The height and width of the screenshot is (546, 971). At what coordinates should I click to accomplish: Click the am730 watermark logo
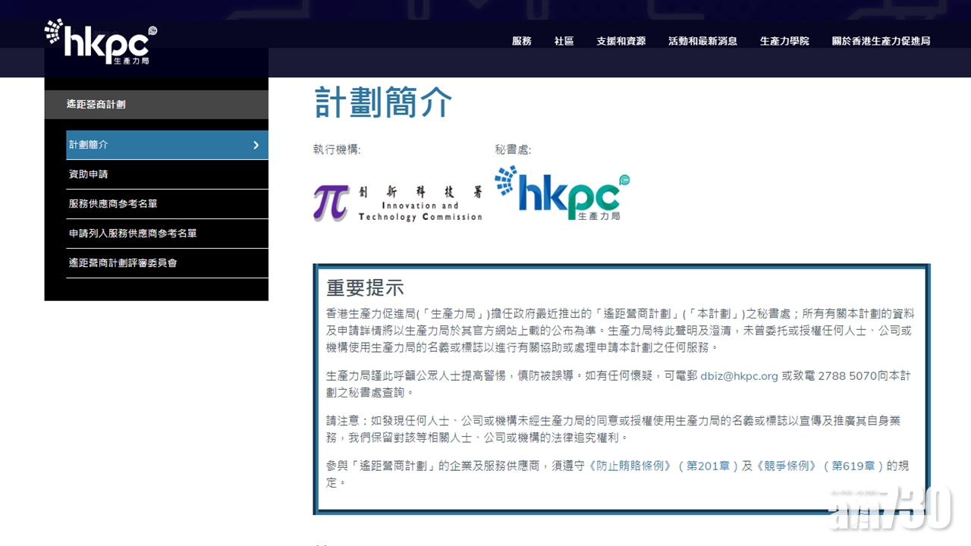(891, 507)
